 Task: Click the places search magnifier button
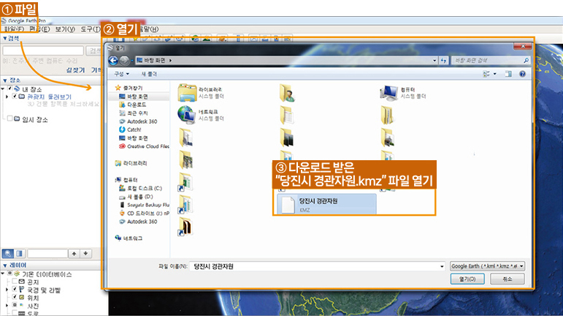[x=7, y=253]
